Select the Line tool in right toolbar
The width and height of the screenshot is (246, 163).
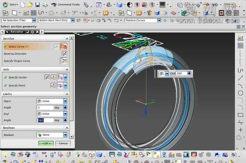[240, 78]
